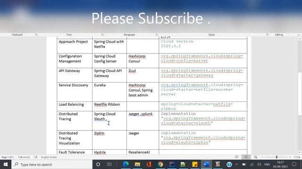This screenshot has height=169, width=302.
Task: Open the Styles group dialog launcher
Action: (267, 35)
